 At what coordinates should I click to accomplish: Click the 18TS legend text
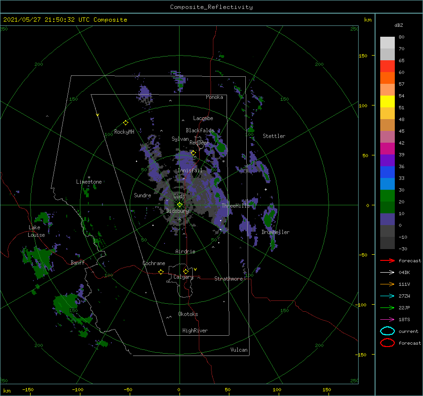(404, 320)
